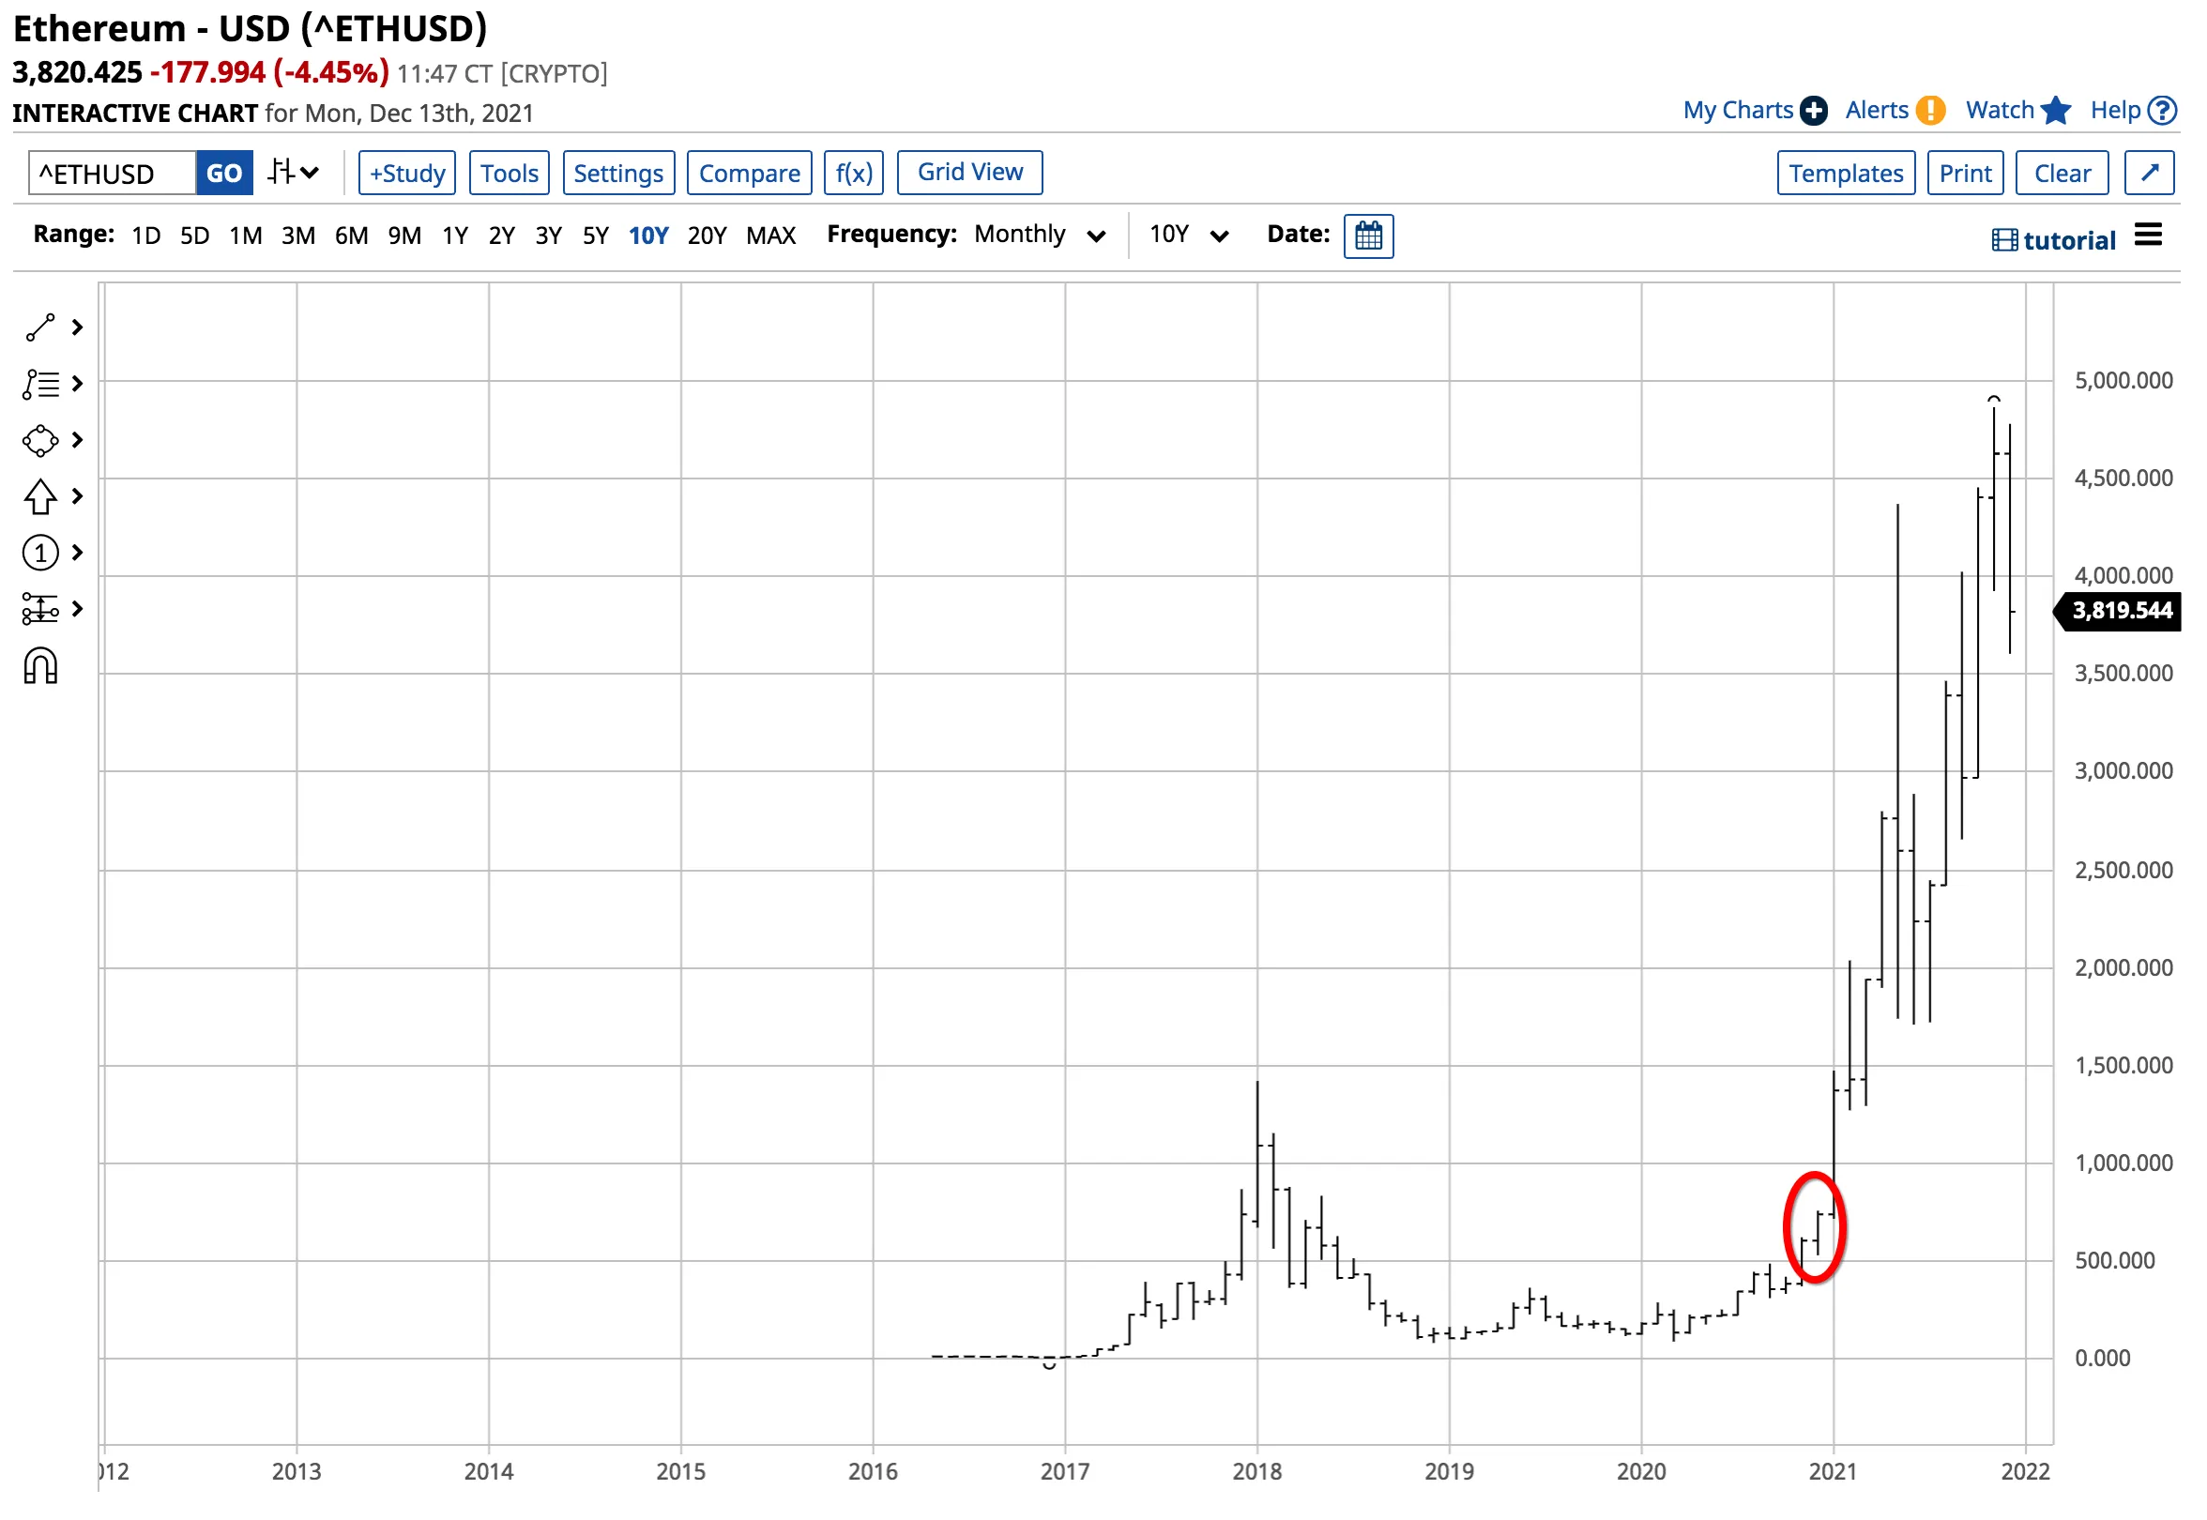This screenshot has width=2207, height=1520.
Task: Select the 1D range
Action: 145,236
